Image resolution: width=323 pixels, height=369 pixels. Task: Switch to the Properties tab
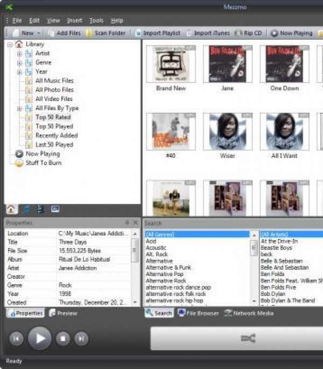[25, 313]
